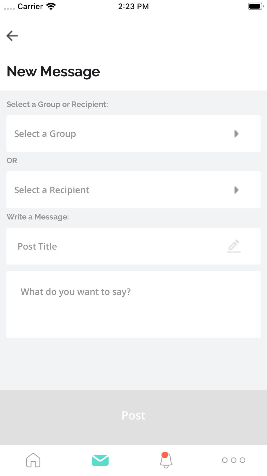Tap the 2:23 PM clock

tap(133, 6)
